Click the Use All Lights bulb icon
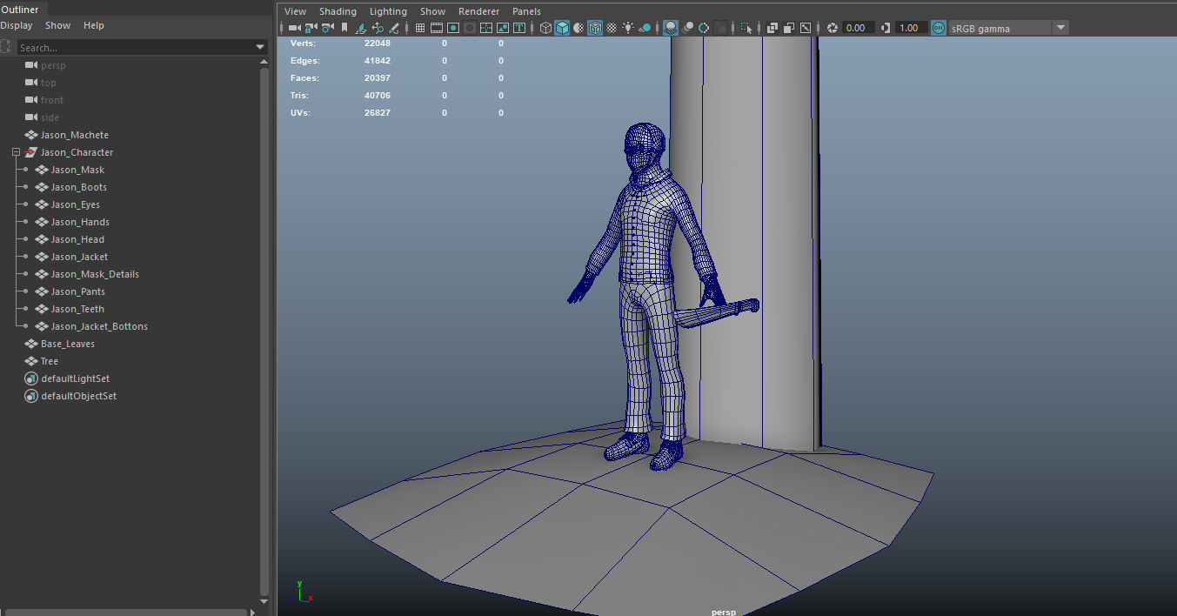 [x=628, y=28]
